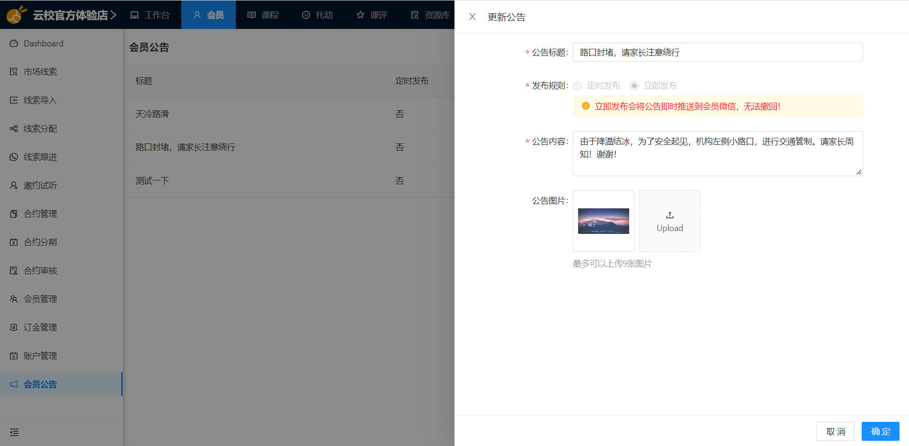Screen dimensions: 909x446
Task: Click the 线索跟进 phone icon
Action: coord(14,157)
